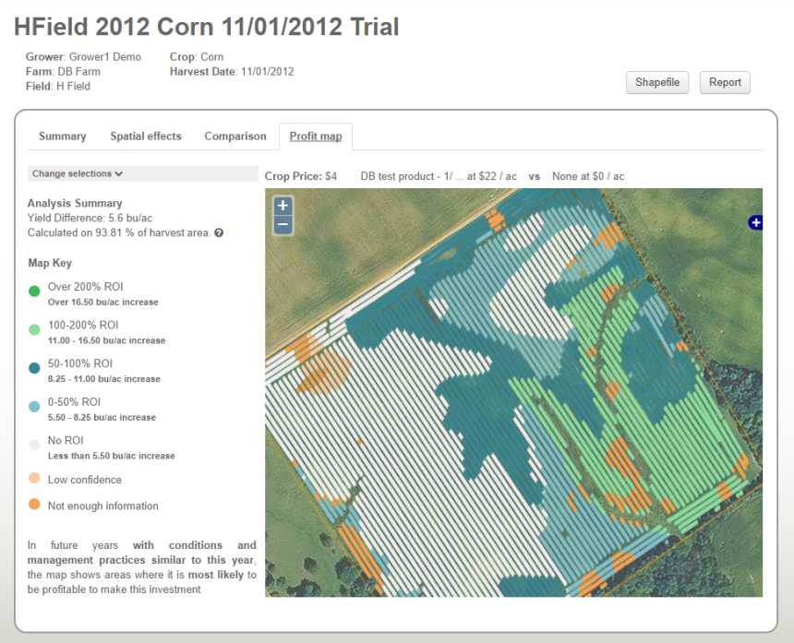The image size is (794, 643).
Task: Click the Less than 5.50 bu/ac increase text
Action: point(112,456)
